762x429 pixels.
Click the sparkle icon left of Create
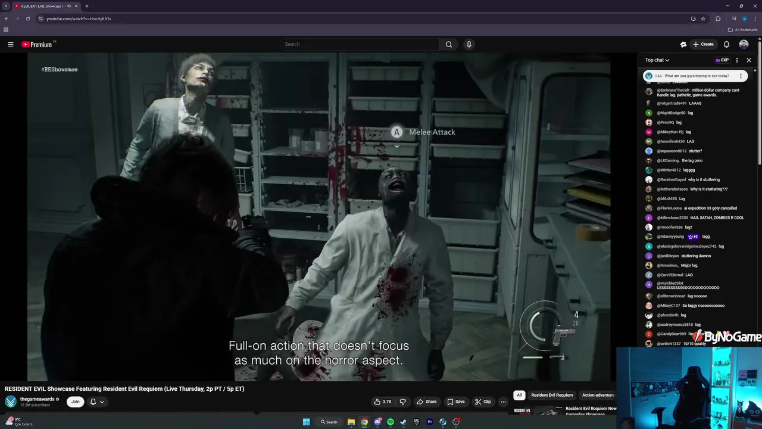point(683,44)
